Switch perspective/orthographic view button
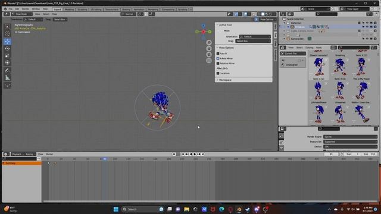The image size is (381, 214). point(209,61)
